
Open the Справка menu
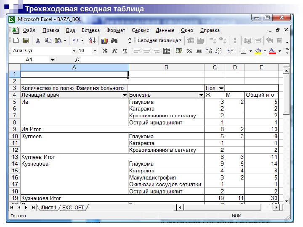[210, 30]
